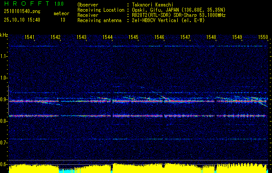Click the HROFFT title text
The image size is (272, 173).
pyautogui.click(x=26, y=3)
